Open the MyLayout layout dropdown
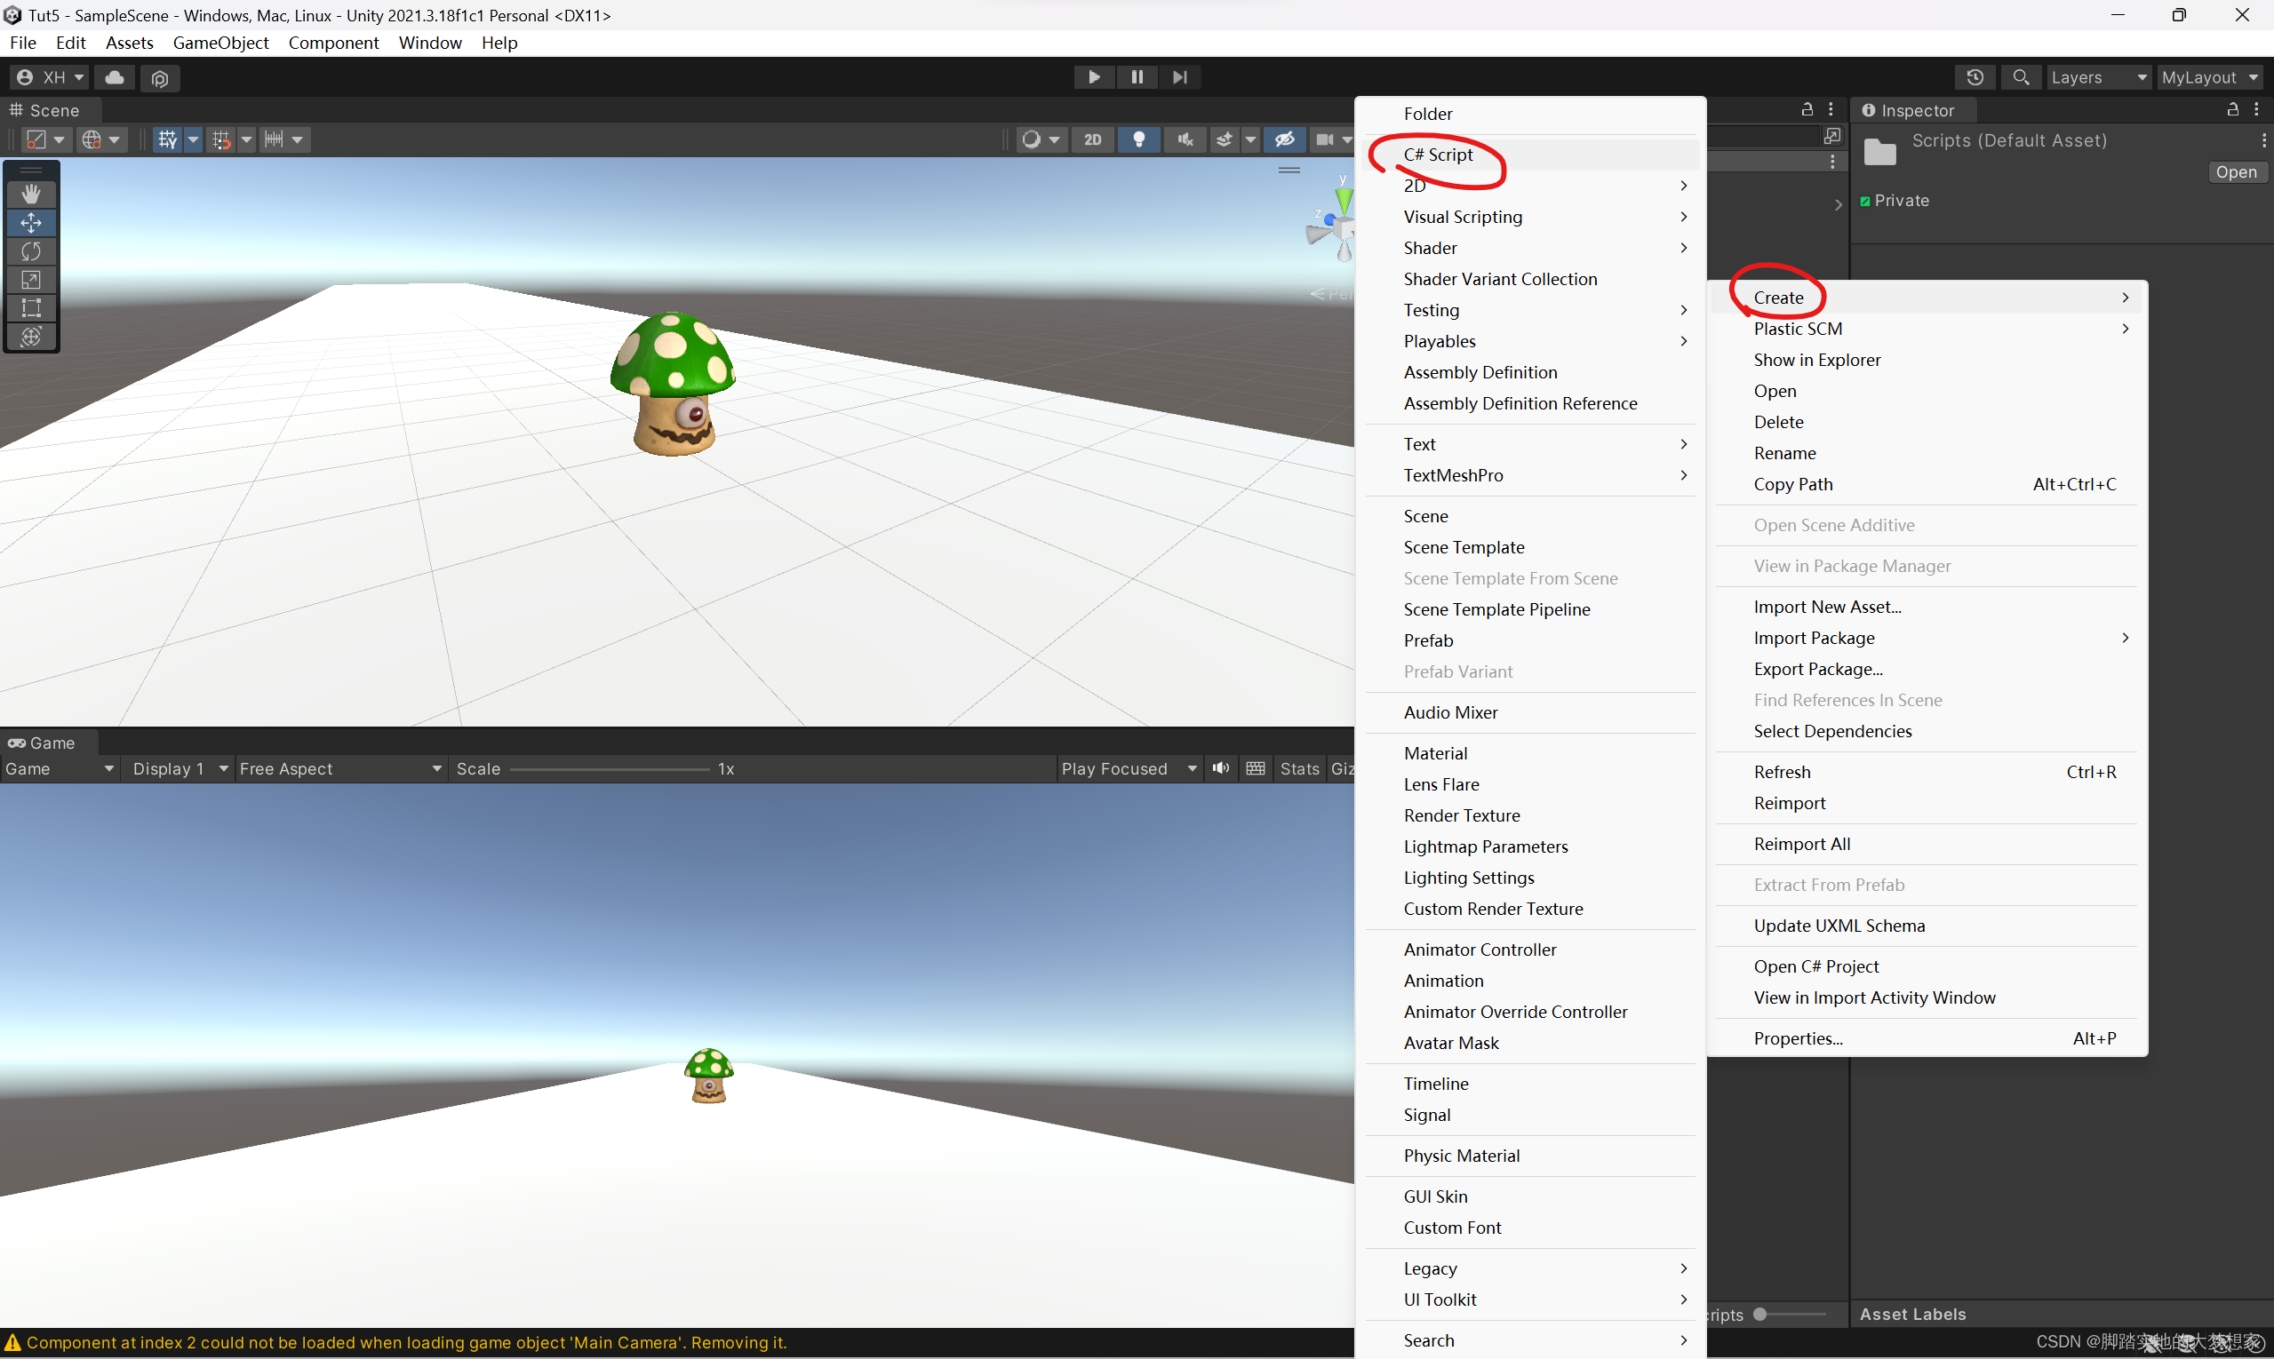The image size is (2274, 1359). [2211, 78]
